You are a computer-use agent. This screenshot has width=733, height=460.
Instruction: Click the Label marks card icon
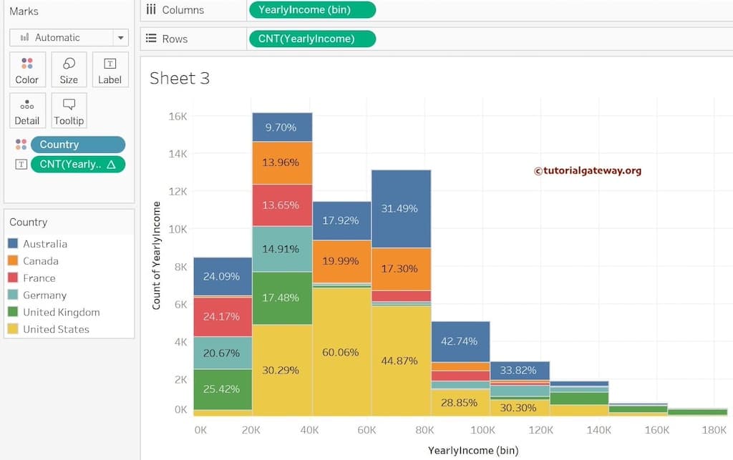(x=110, y=69)
